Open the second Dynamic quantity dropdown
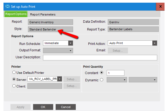 [x=155, y=80]
